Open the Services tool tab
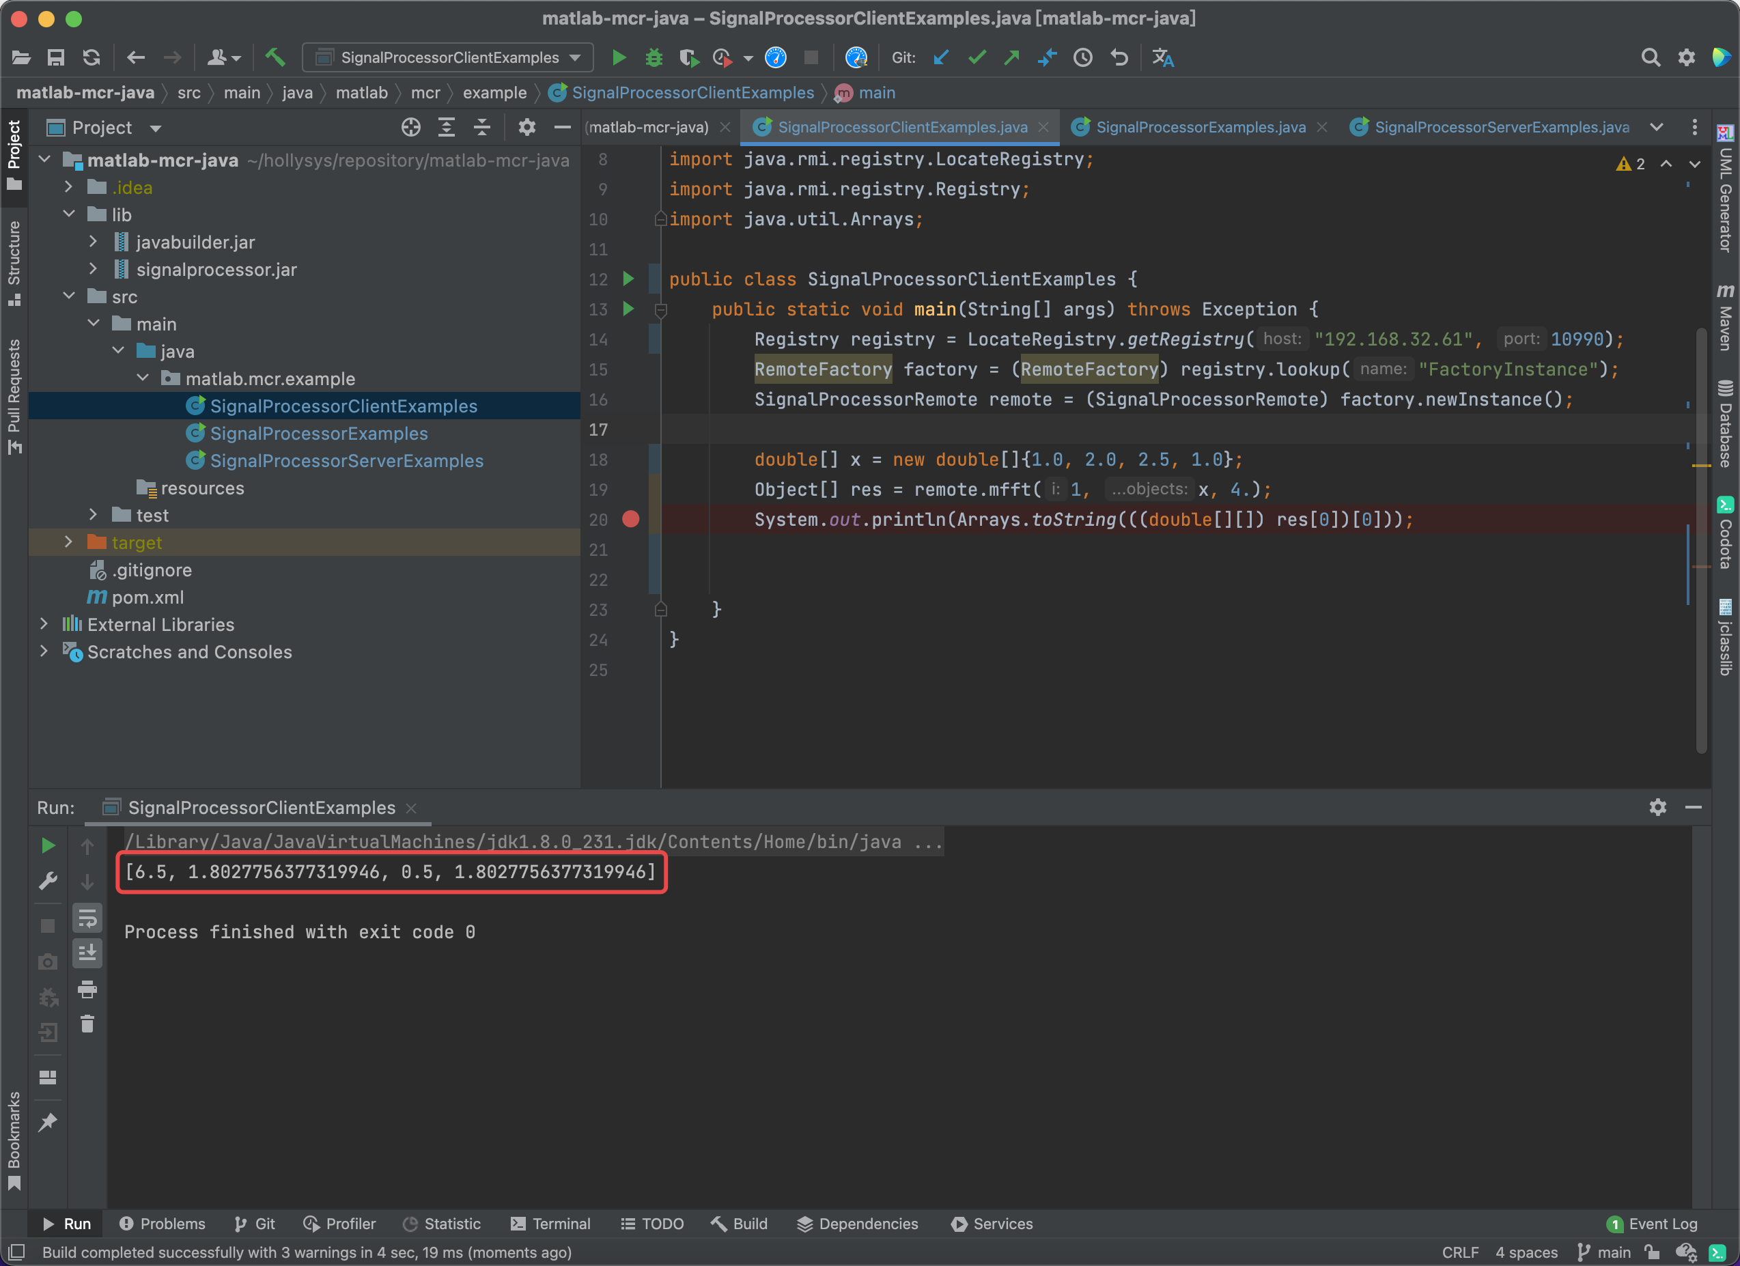 point(992,1224)
